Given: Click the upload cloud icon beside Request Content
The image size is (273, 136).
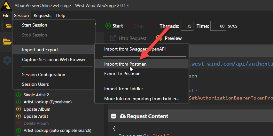Looking at the screenshot, I should click(x=123, y=116).
